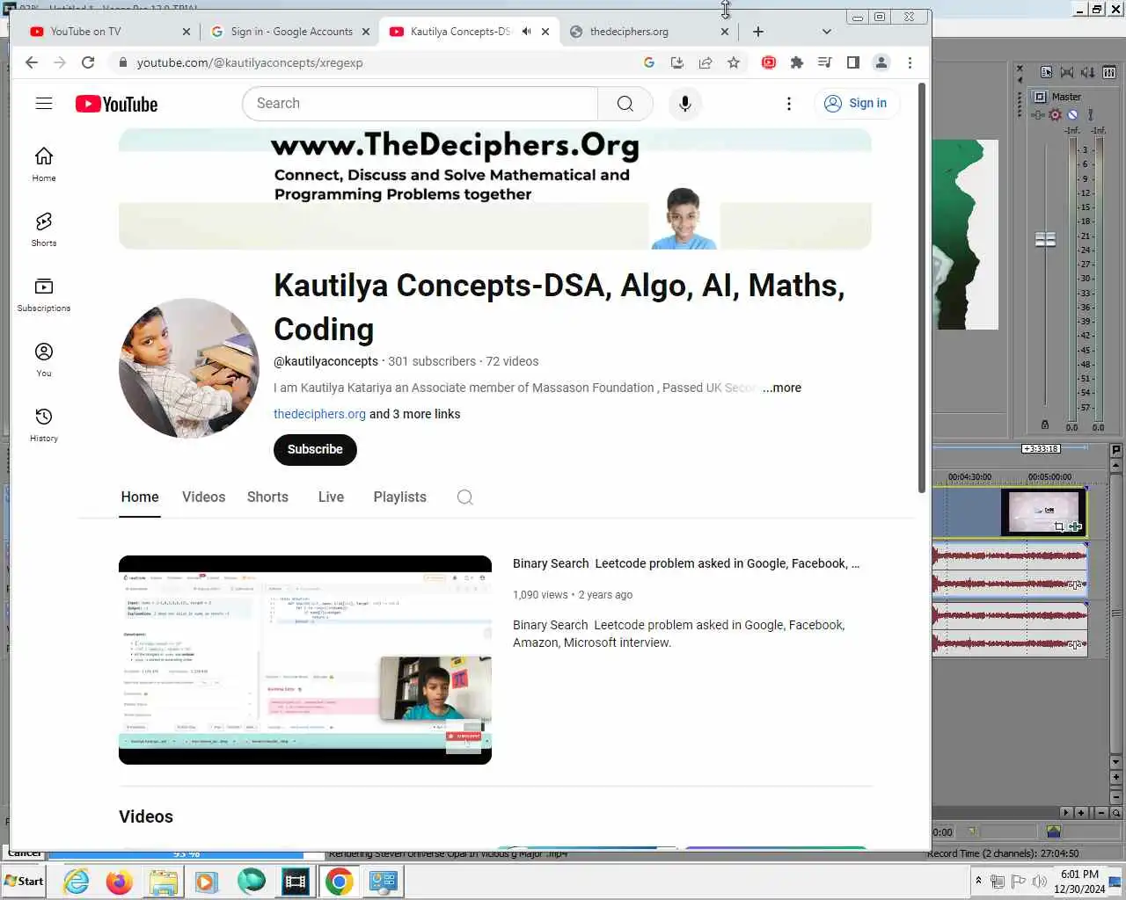Viewport: 1126px width, 900px height.
Task: Toggle the fader lock below the Master fader
Action: coord(1045,425)
